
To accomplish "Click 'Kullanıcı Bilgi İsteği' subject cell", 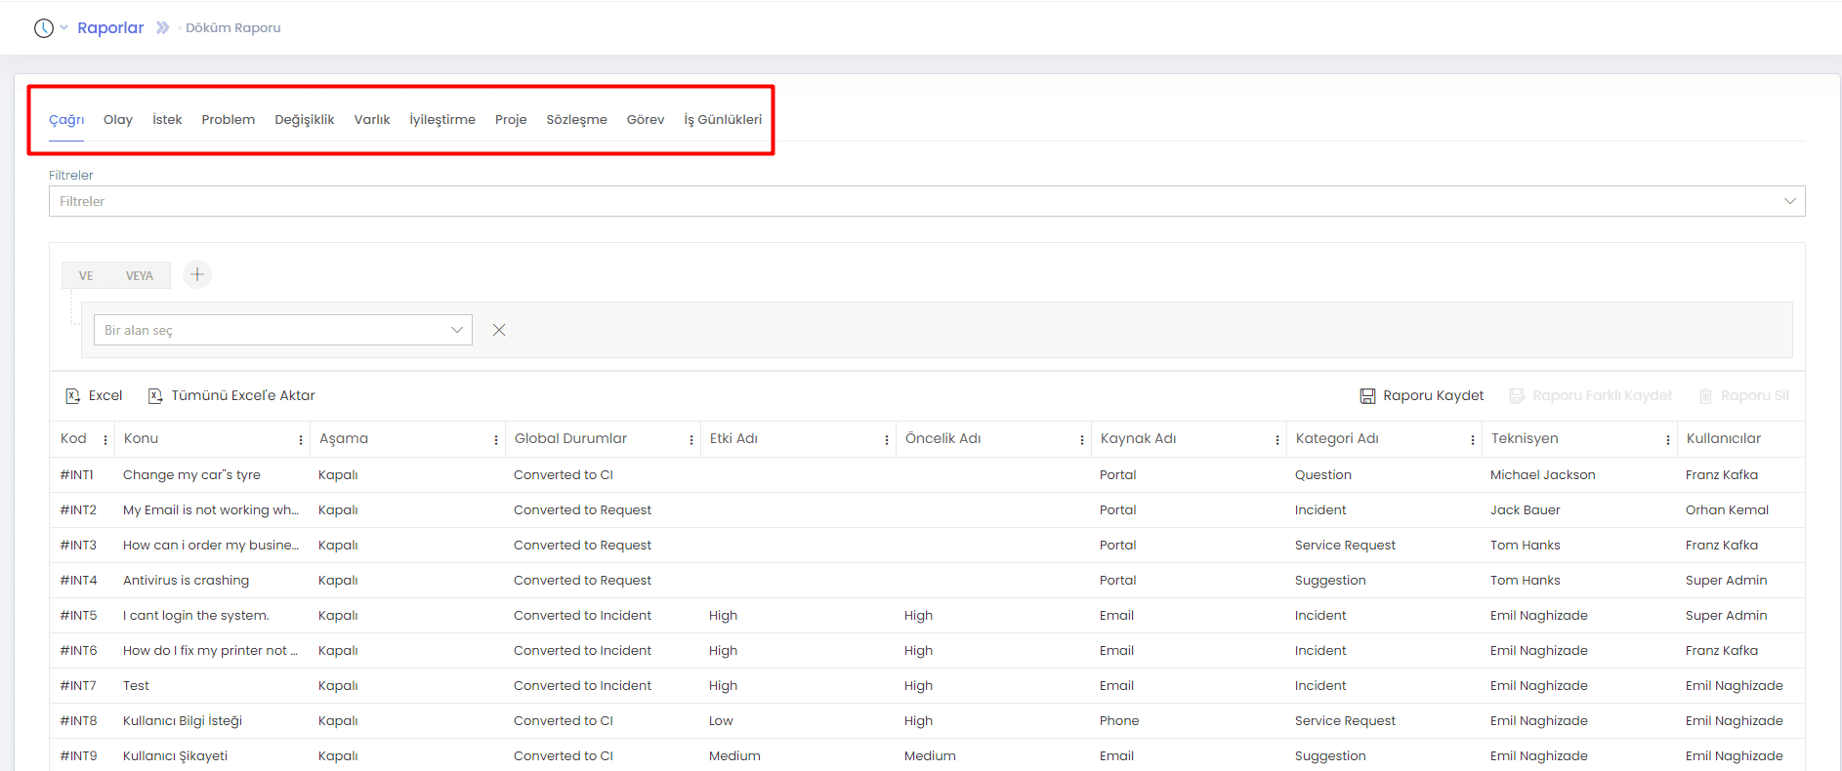I will 183,721.
